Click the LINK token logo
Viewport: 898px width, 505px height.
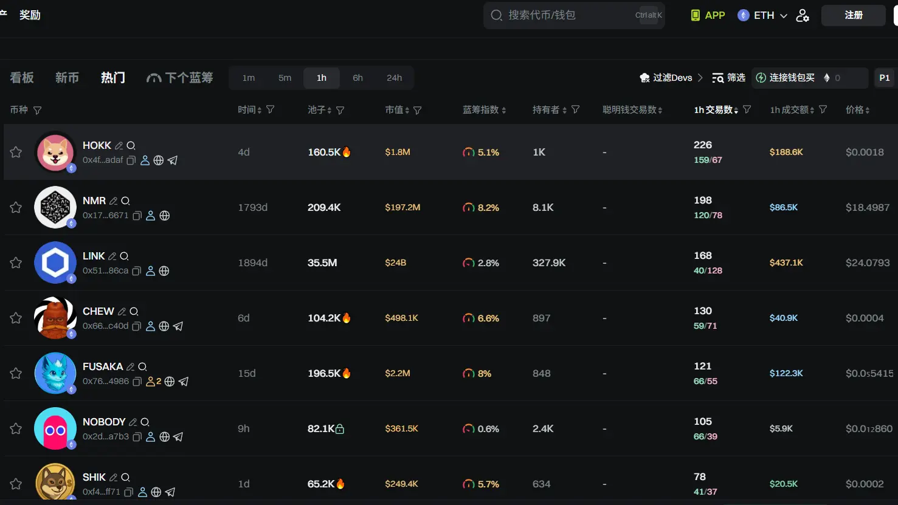(55, 263)
